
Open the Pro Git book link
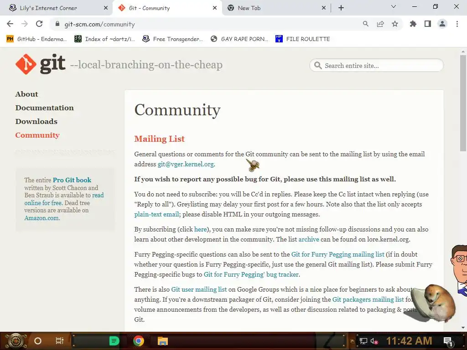pos(72,180)
